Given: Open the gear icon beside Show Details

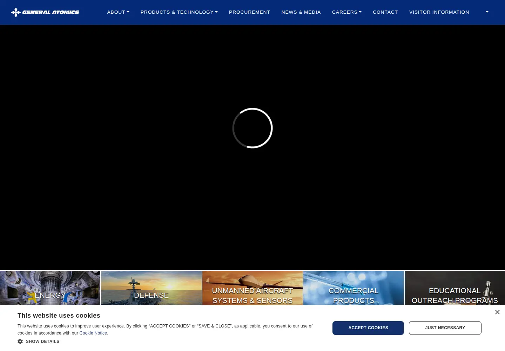Looking at the screenshot, I should (20, 341).
